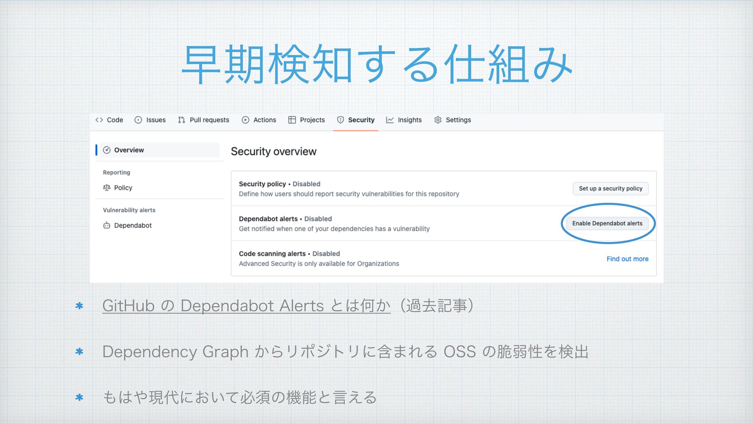Click the Overview meter icon in sidebar

107,150
